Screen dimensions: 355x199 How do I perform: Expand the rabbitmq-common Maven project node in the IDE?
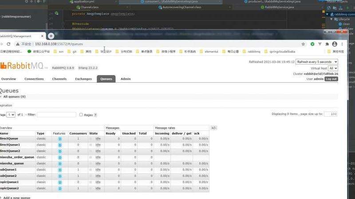[x=327, y=14]
